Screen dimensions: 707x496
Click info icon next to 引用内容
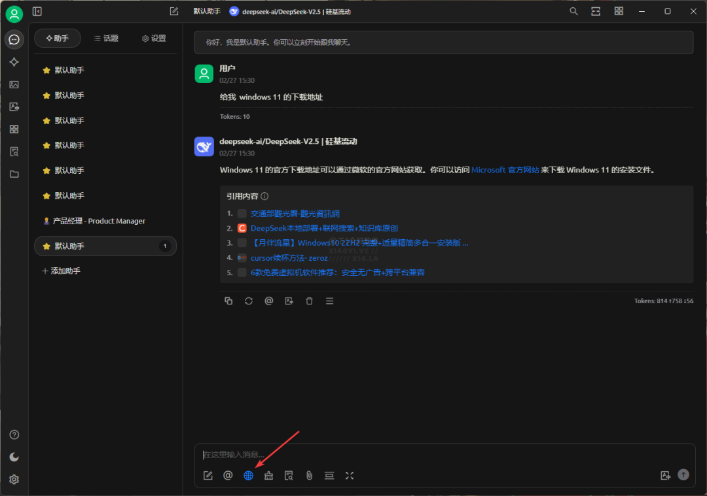coord(264,196)
